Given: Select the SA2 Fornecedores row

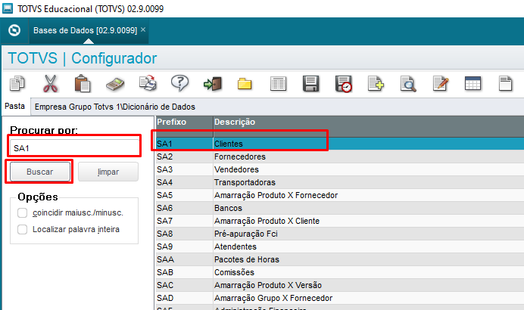Looking at the screenshot, I should coord(340,157).
